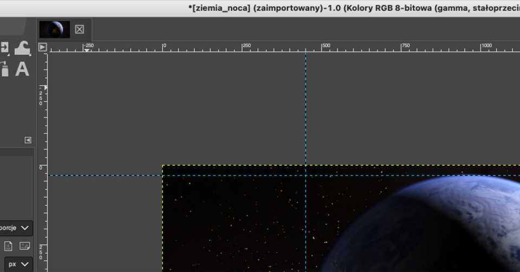The height and width of the screenshot is (272, 520).
Task: Open the image menu arrow at ruler corner
Action: point(43,47)
